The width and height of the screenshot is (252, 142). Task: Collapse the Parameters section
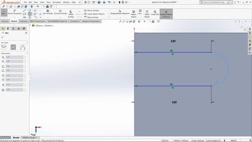coord(27,53)
